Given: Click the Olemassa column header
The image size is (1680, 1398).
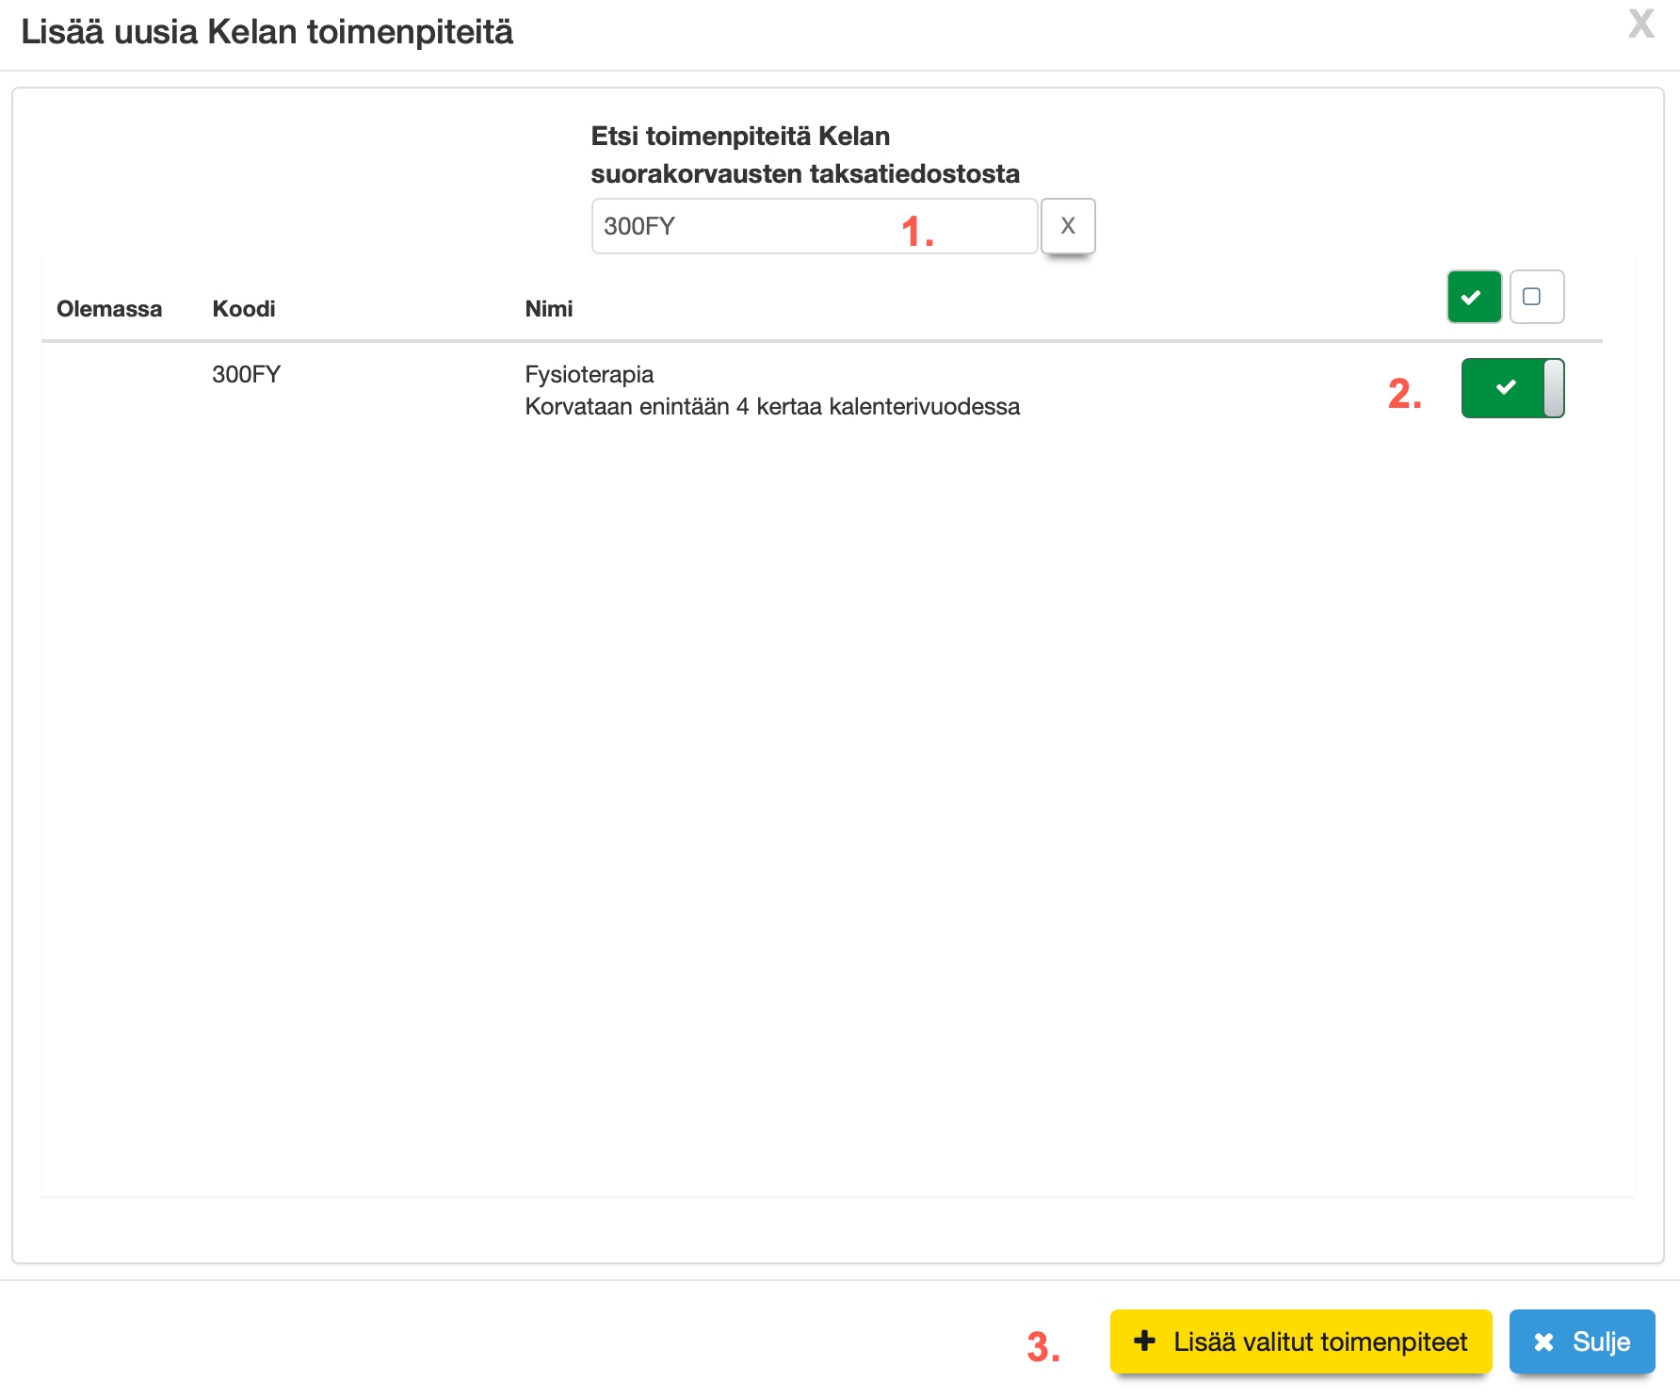Looking at the screenshot, I should pos(109,309).
